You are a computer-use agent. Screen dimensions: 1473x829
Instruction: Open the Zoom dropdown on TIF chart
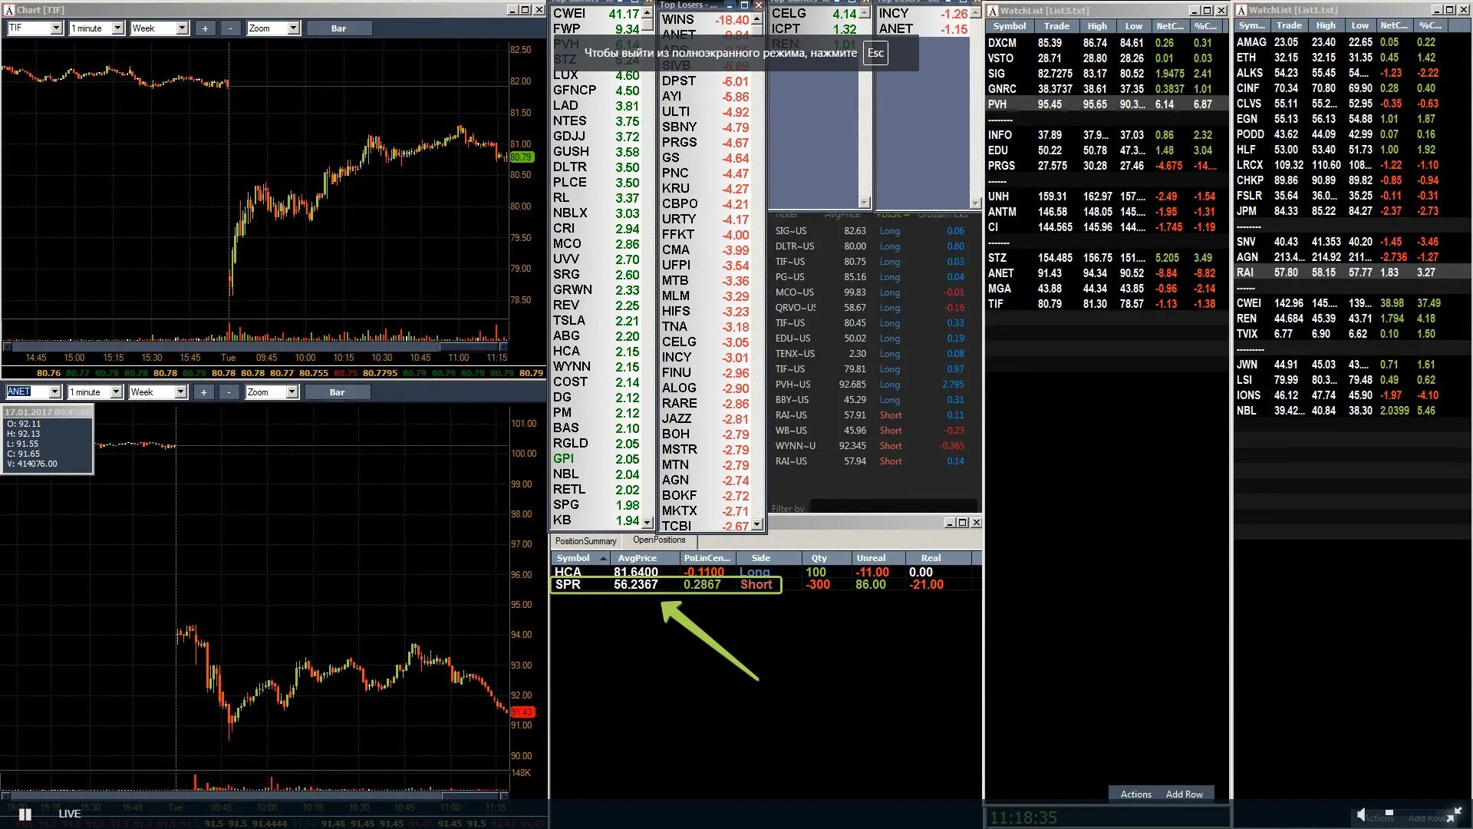[293, 28]
